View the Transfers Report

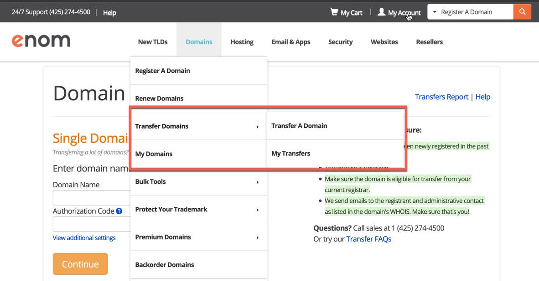(x=441, y=96)
